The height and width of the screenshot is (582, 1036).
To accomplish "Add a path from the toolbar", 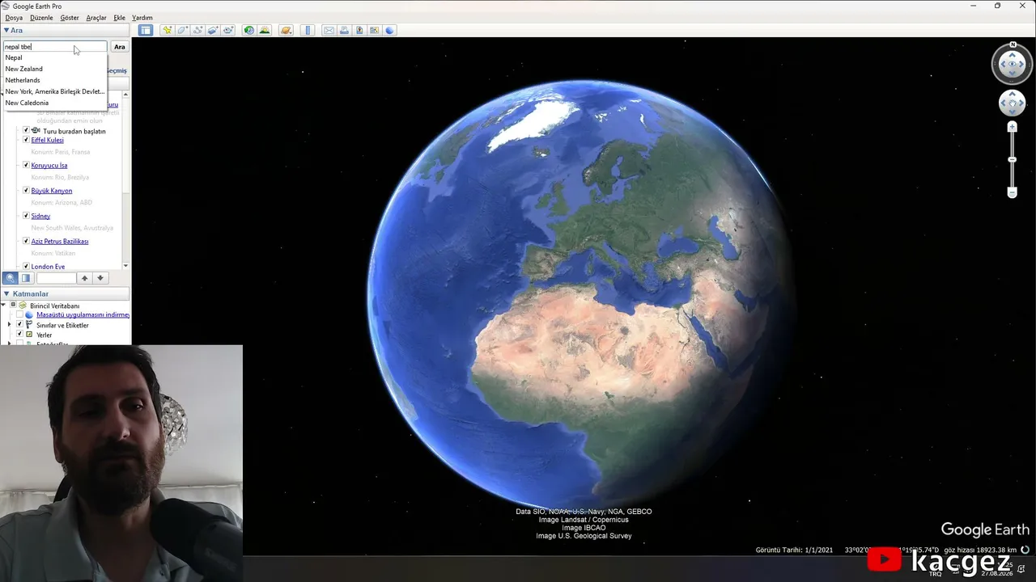I will tap(198, 31).
